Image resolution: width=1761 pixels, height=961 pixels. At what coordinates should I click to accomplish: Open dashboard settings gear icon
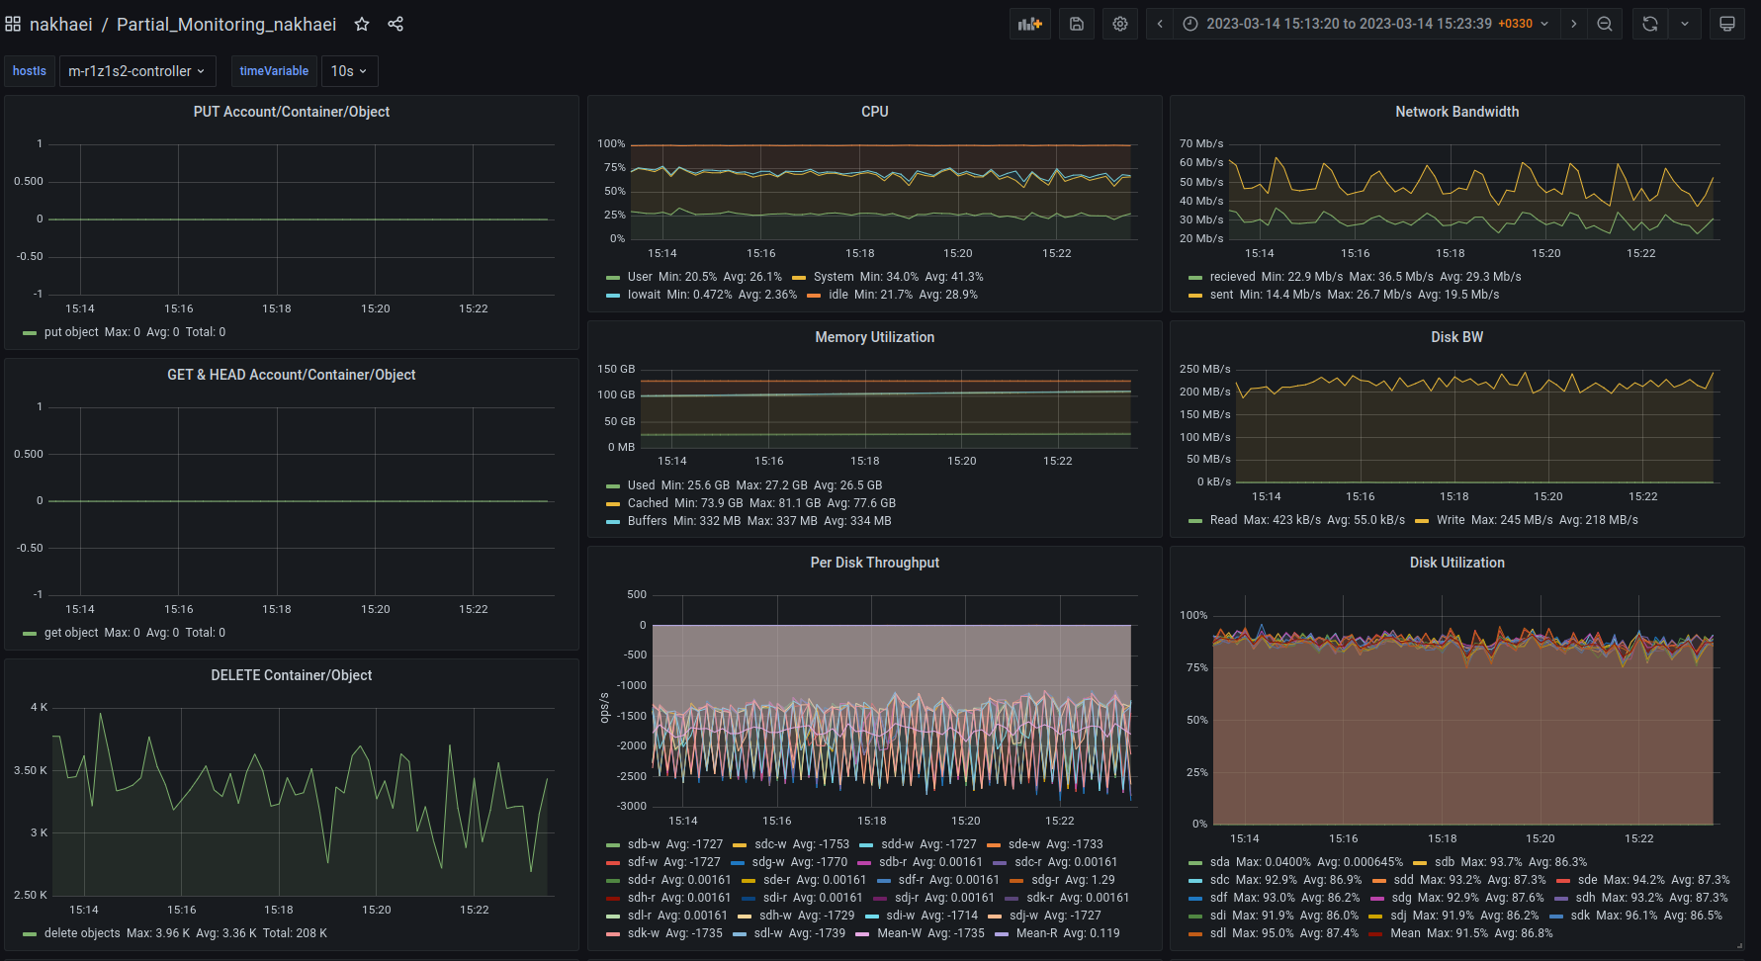click(x=1120, y=24)
